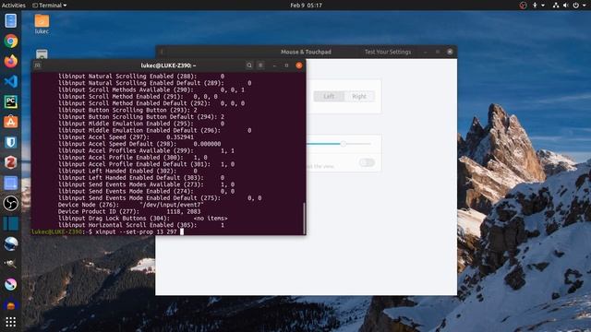The height and width of the screenshot is (332, 591).
Task: Click 'libinput Button Scrolling Button (293)' line
Action: click(x=127, y=110)
